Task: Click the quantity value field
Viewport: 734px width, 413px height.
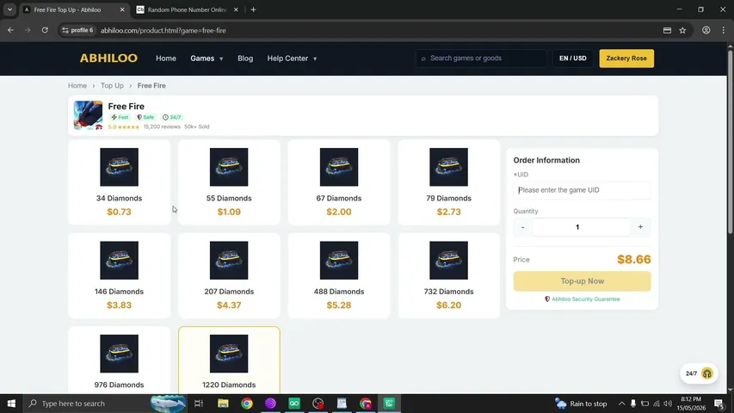Action: (x=581, y=227)
